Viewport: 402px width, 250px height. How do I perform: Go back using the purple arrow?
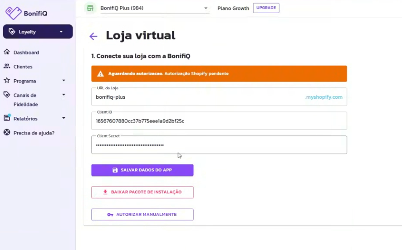(93, 36)
